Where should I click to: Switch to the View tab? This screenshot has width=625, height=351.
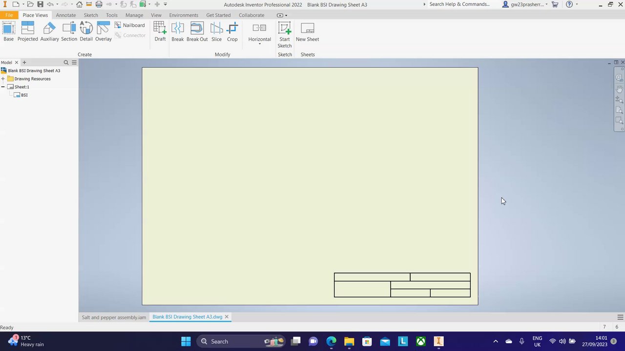point(156,15)
